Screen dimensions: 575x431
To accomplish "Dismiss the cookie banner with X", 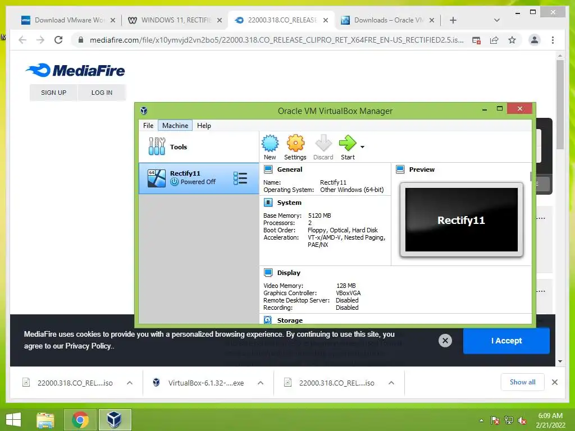I will click(445, 341).
